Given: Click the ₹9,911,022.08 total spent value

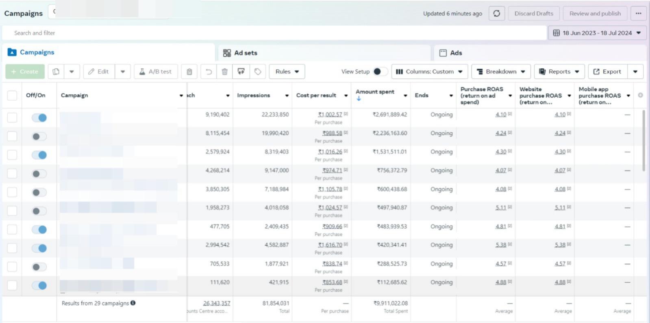Looking at the screenshot, I should point(391,303).
